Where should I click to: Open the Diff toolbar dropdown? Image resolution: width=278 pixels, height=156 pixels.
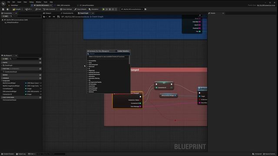(28, 9)
